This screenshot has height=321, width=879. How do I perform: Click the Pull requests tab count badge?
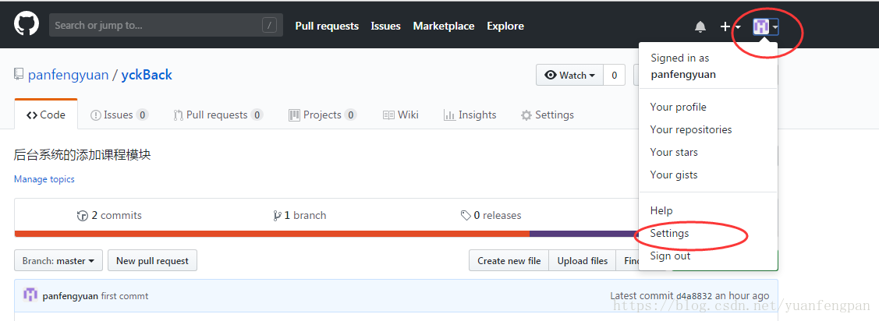coord(257,115)
